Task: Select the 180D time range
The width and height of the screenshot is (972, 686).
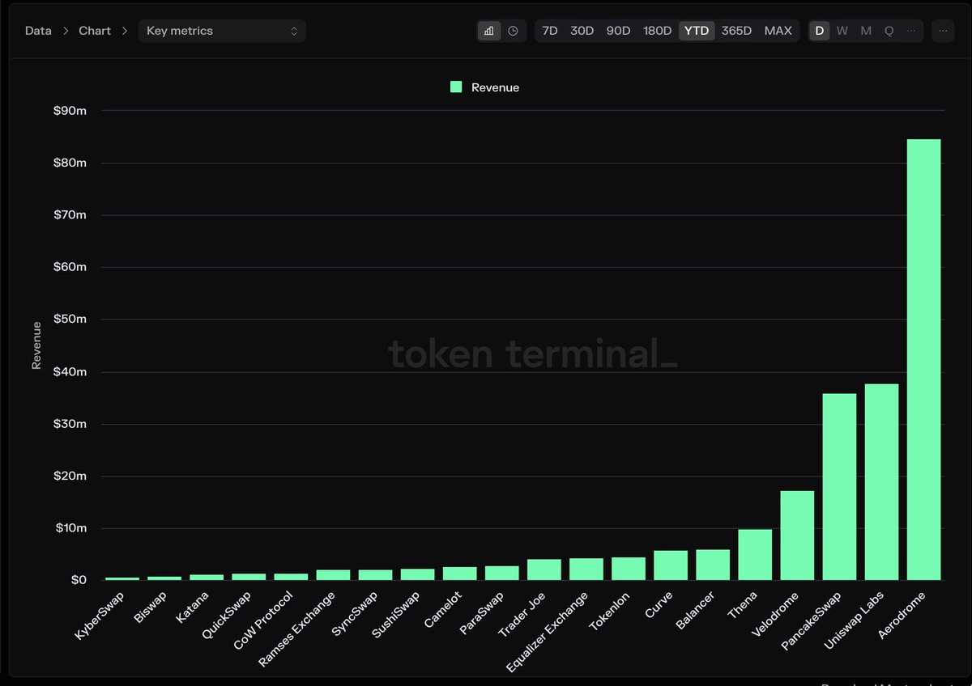Action: [657, 31]
